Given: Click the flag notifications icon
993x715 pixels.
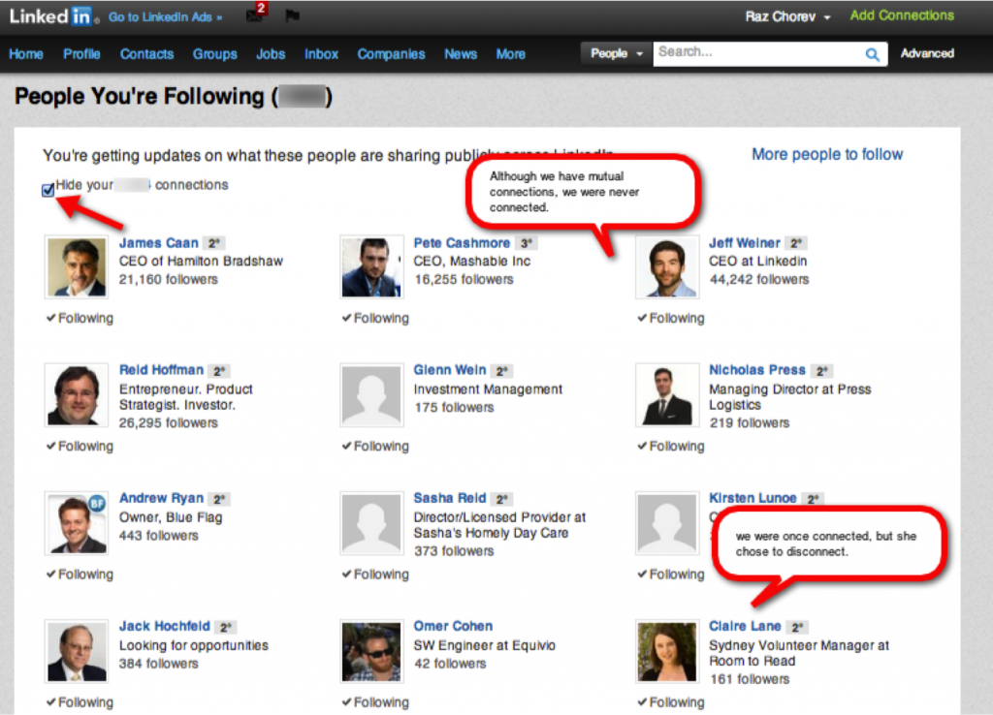Looking at the screenshot, I should 293,16.
